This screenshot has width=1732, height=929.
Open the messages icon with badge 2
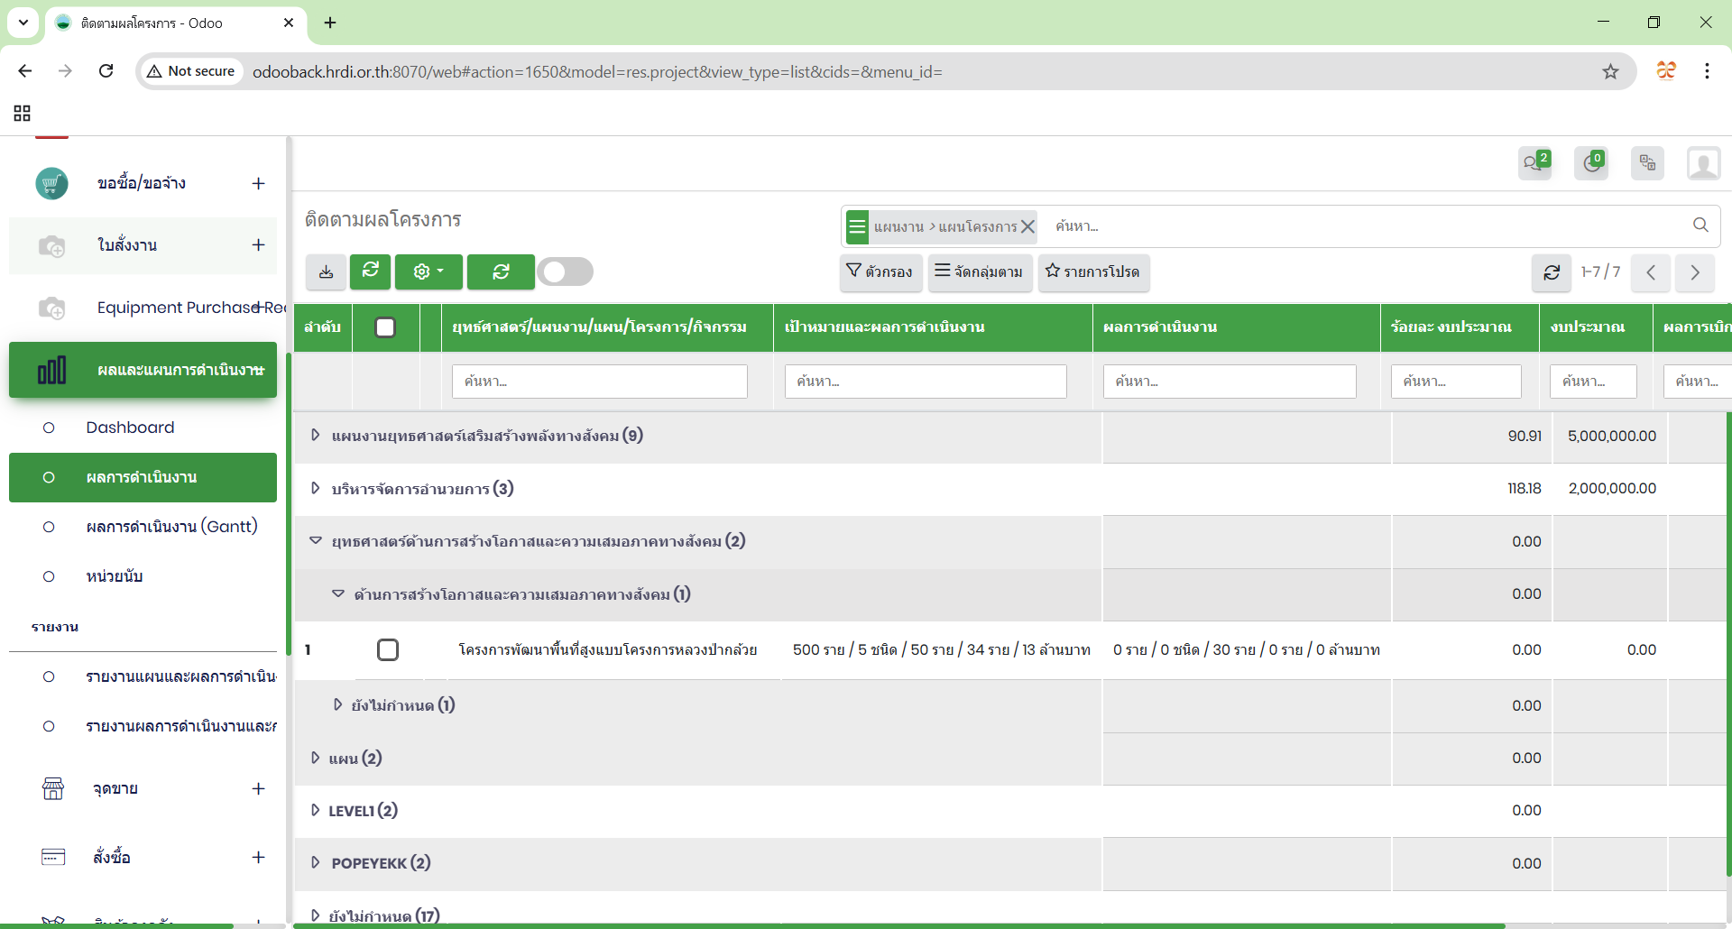[x=1534, y=163]
